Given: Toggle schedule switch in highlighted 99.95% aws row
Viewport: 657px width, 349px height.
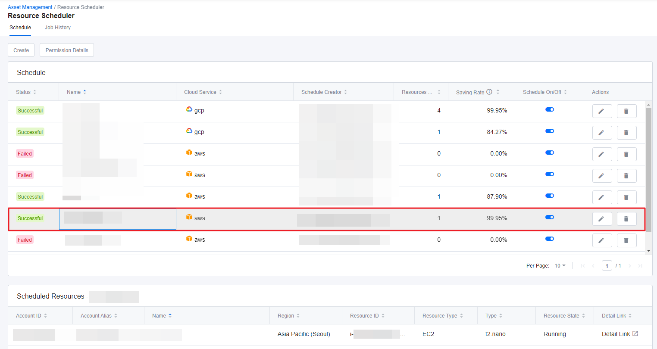Looking at the screenshot, I should [x=550, y=218].
